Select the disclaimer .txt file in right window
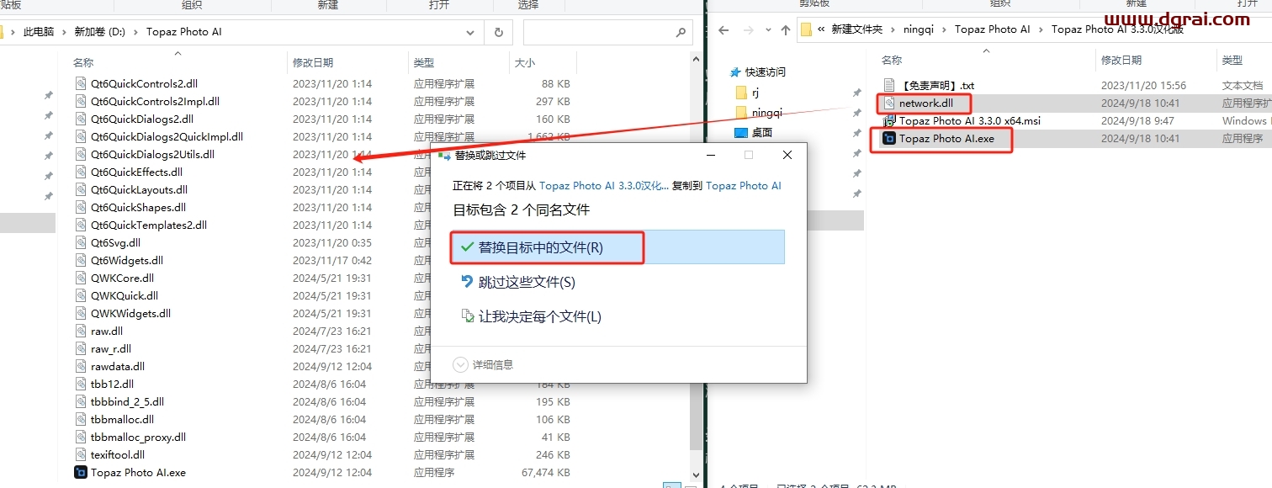 [x=936, y=85]
